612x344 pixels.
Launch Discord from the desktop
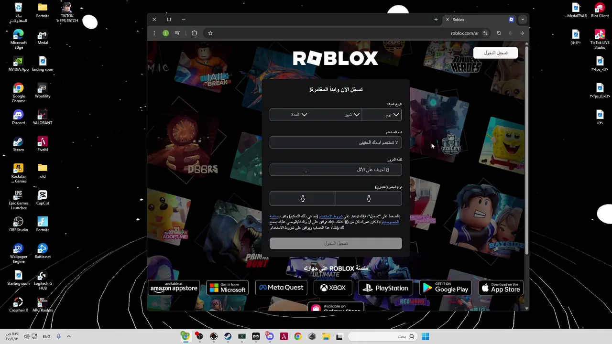(x=18, y=118)
